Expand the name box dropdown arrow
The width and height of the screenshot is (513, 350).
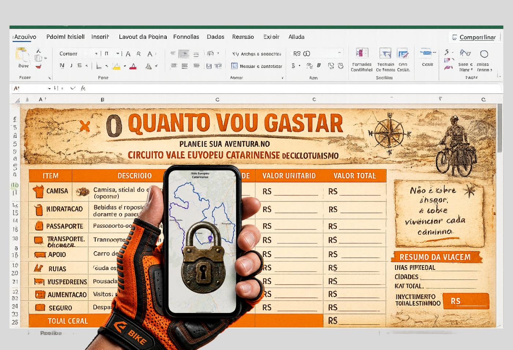49,89
